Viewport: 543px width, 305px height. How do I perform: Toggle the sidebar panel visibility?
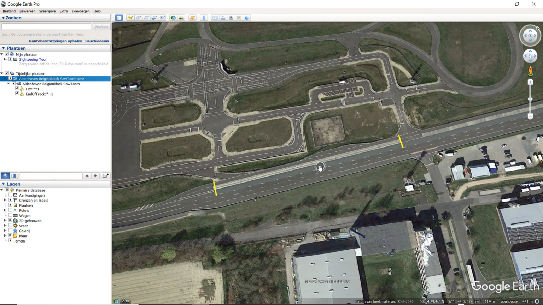tap(119, 18)
